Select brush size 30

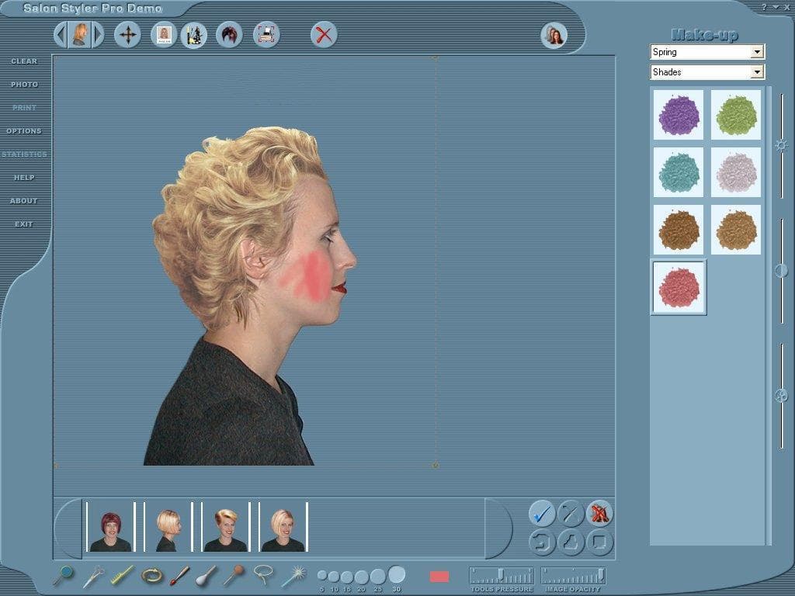pos(397,575)
